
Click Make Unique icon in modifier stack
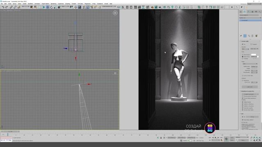pyautogui.click(x=249, y=36)
